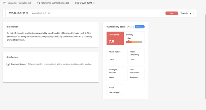Click the Runtime Usage clock icon
Image resolution: width=206 pixels, height=110 pixels.
(x=8, y=64)
